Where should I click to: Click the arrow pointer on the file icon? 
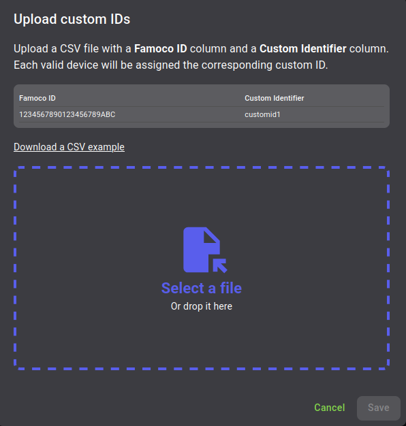pyautogui.click(x=220, y=265)
